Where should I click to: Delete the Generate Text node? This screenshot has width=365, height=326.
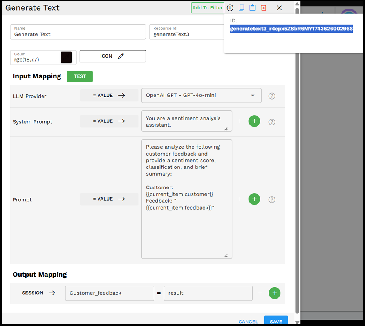(x=263, y=7)
